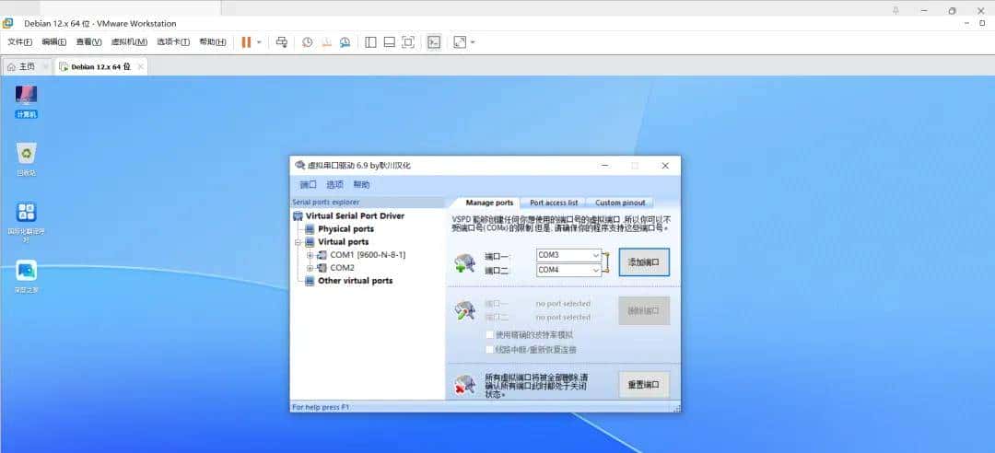Open the snapshot manager icon

[x=345, y=42]
